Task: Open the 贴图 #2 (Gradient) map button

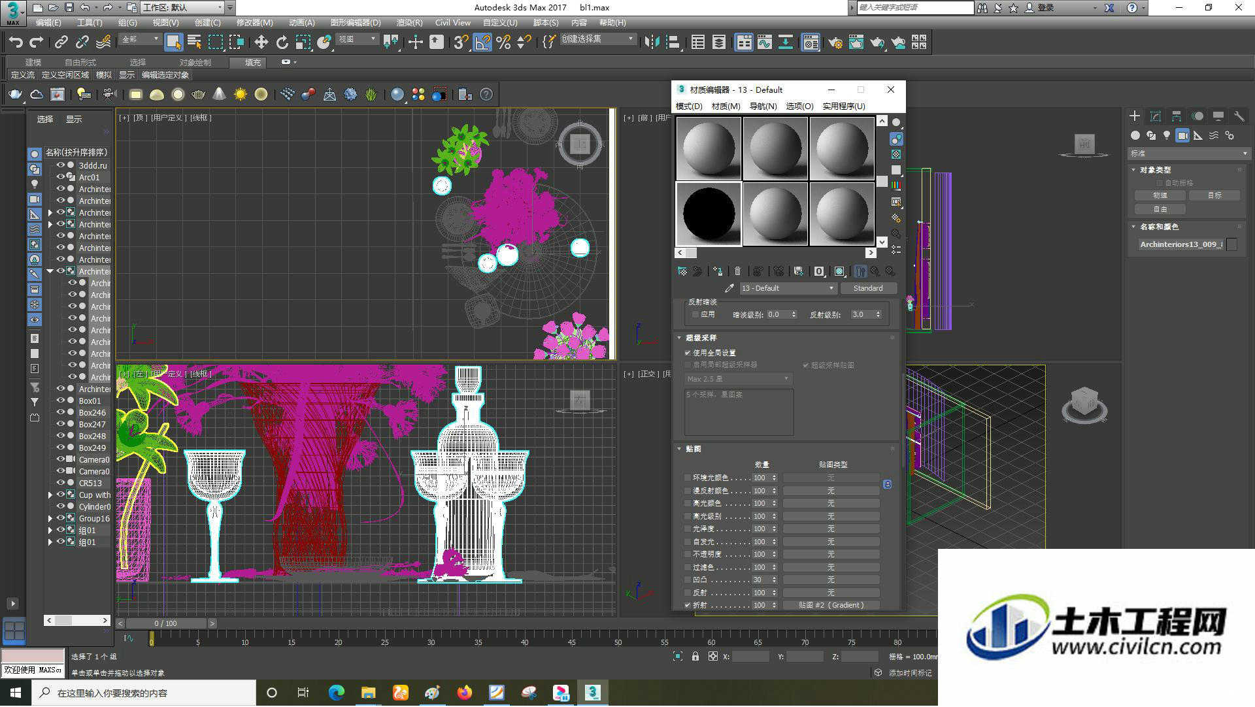Action: coord(831,606)
